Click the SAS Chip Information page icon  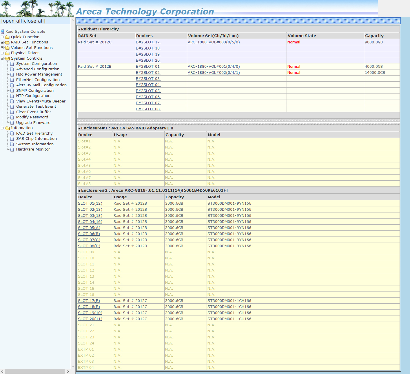tap(12, 139)
